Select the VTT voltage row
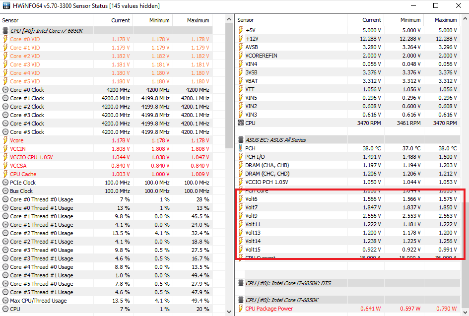 348,89
